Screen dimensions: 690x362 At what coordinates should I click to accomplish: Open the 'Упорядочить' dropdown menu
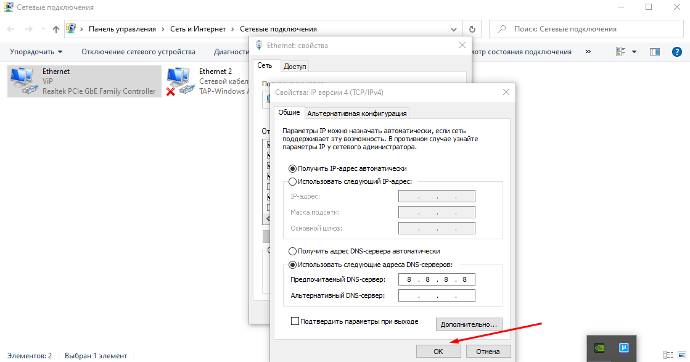click(x=36, y=52)
